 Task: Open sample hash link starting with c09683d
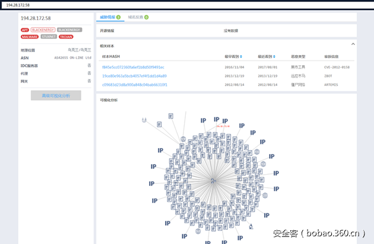click(x=135, y=85)
